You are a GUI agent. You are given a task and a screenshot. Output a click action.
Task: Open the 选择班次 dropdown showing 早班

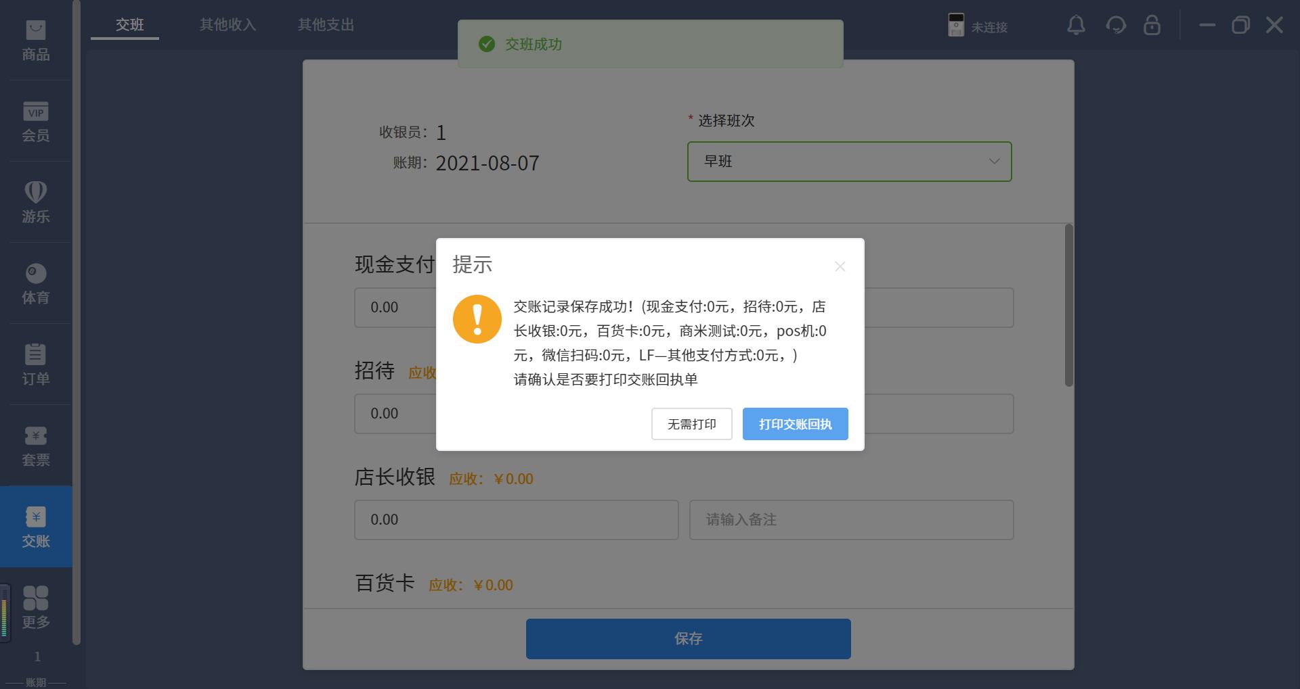click(x=850, y=162)
